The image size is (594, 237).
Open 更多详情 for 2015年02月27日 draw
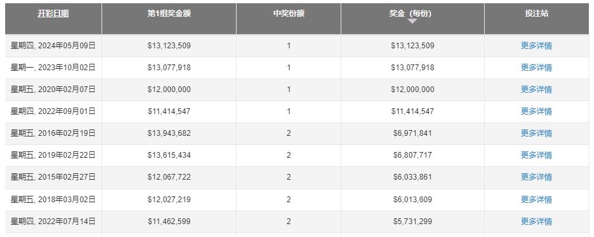pyautogui.click(x=536, y=177)
